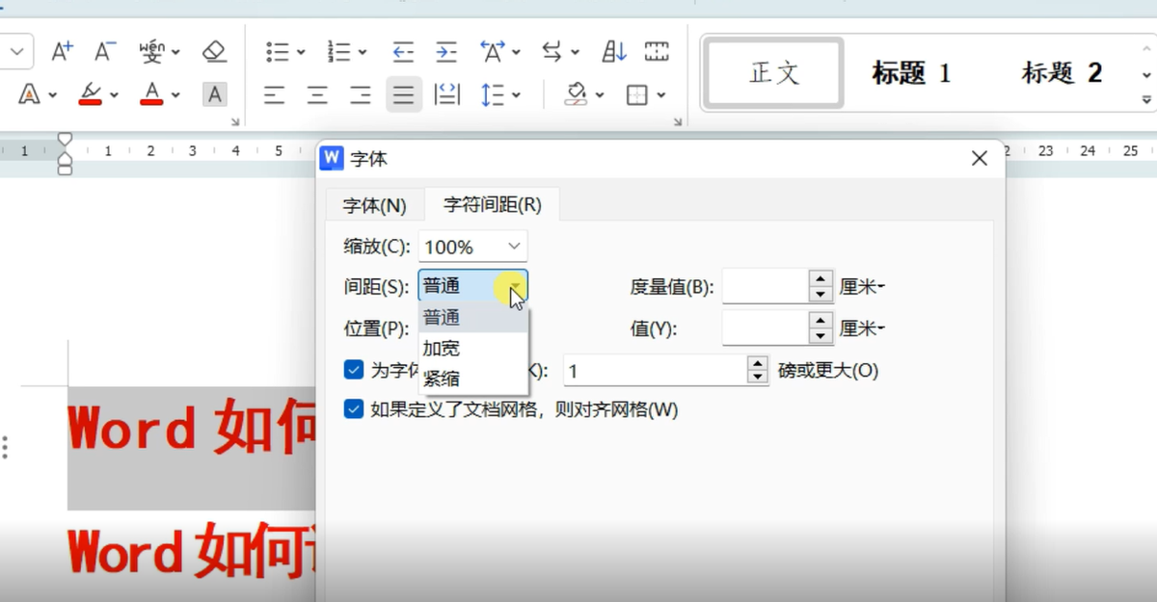
Task: Apply the 标题 1 style
Action: [x=911, y=73]
